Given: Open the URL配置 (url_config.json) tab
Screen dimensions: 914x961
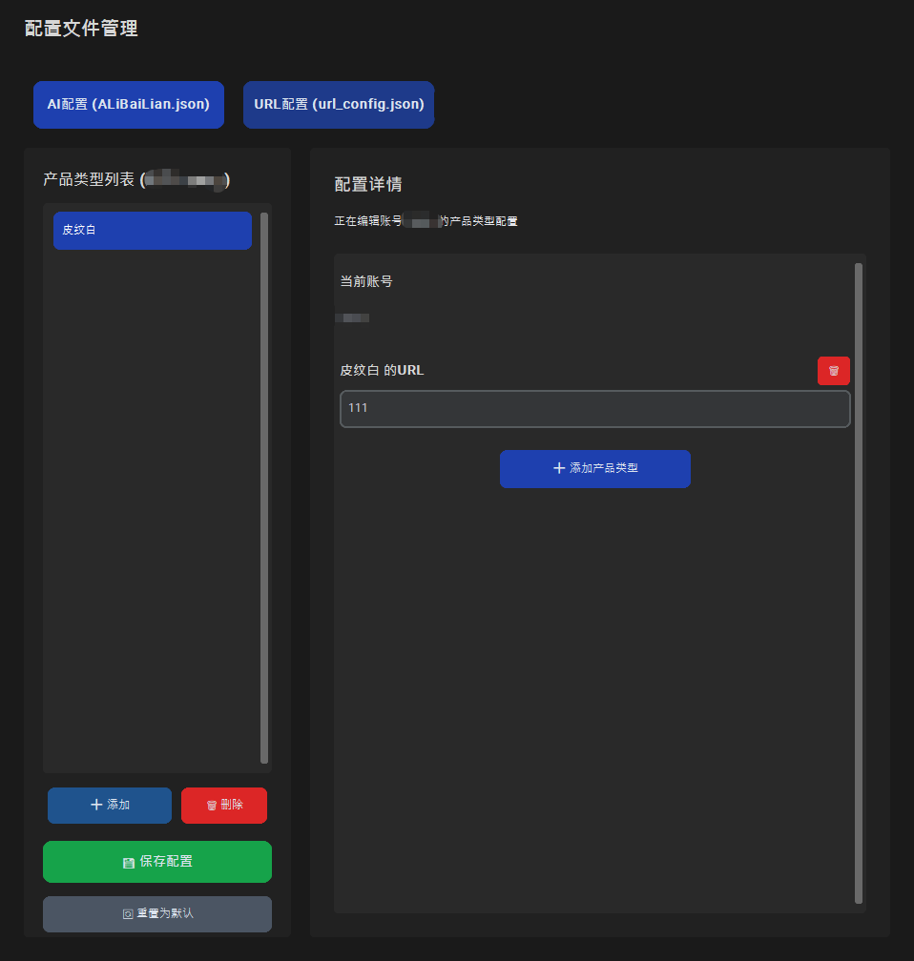Looking at the screenshot, I should (x=339, y=105).
